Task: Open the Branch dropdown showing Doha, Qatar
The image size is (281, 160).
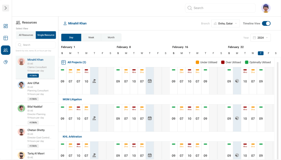Action: point(225,23)
